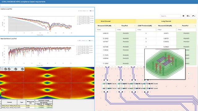Screen dimensions: 198x111
Task: Select the cell with value 7.13293
Action: (x=105, y=64)
